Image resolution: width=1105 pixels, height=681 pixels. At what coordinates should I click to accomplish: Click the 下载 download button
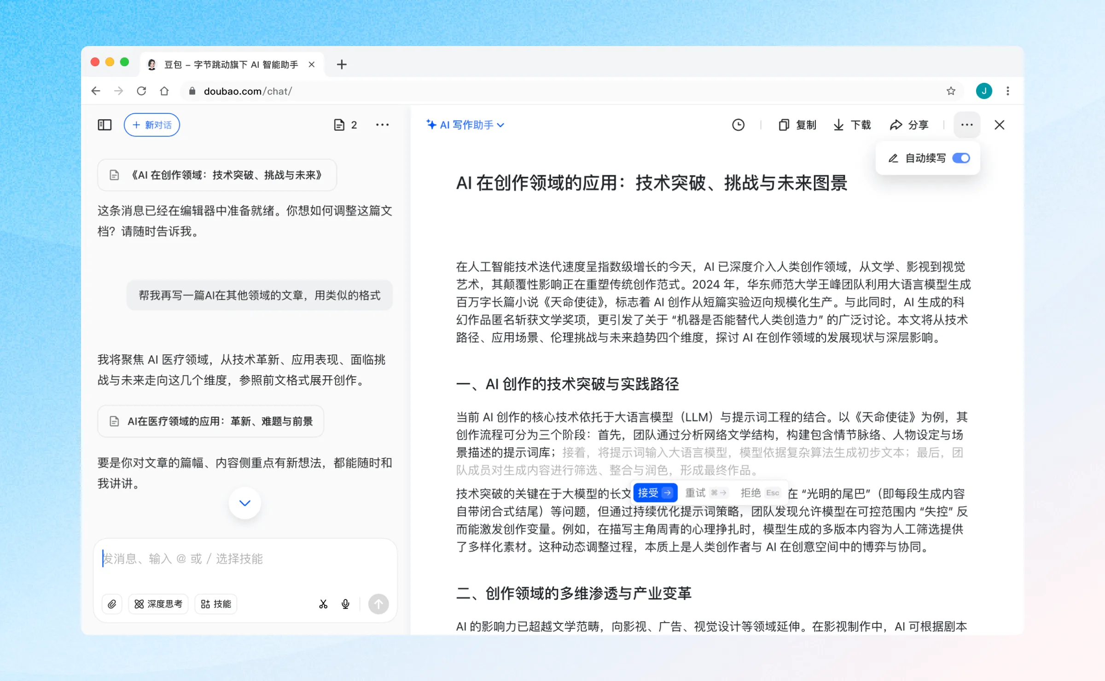pos(852,125)
